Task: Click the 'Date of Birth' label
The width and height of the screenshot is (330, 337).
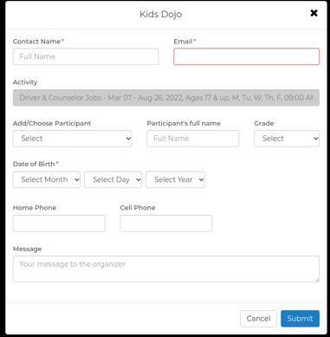Action: 34,164
